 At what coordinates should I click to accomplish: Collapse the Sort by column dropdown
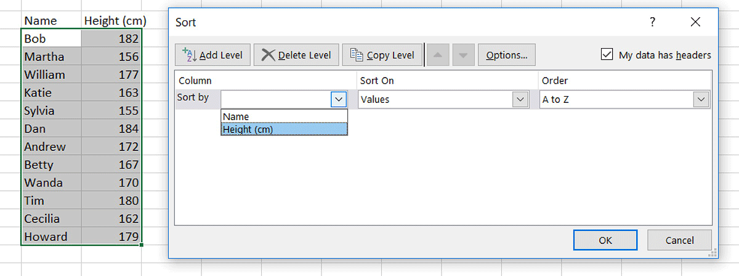(339, 99)
